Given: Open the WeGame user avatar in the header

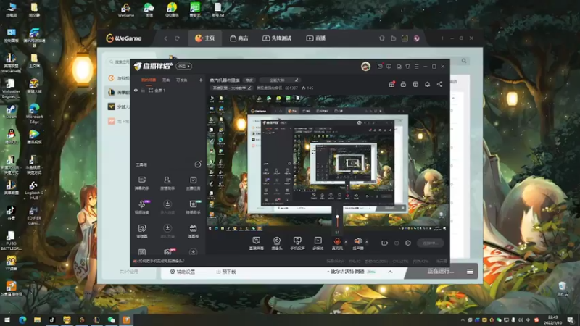Looking at the screenshot, I should pyautogui.click(x=416, y=38).
